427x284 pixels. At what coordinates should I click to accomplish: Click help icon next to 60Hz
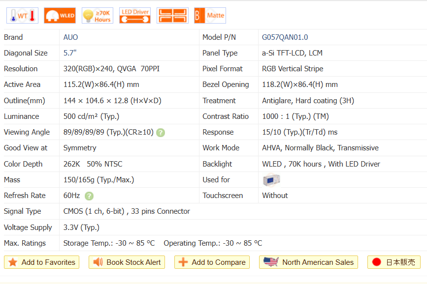pos(89,196)
